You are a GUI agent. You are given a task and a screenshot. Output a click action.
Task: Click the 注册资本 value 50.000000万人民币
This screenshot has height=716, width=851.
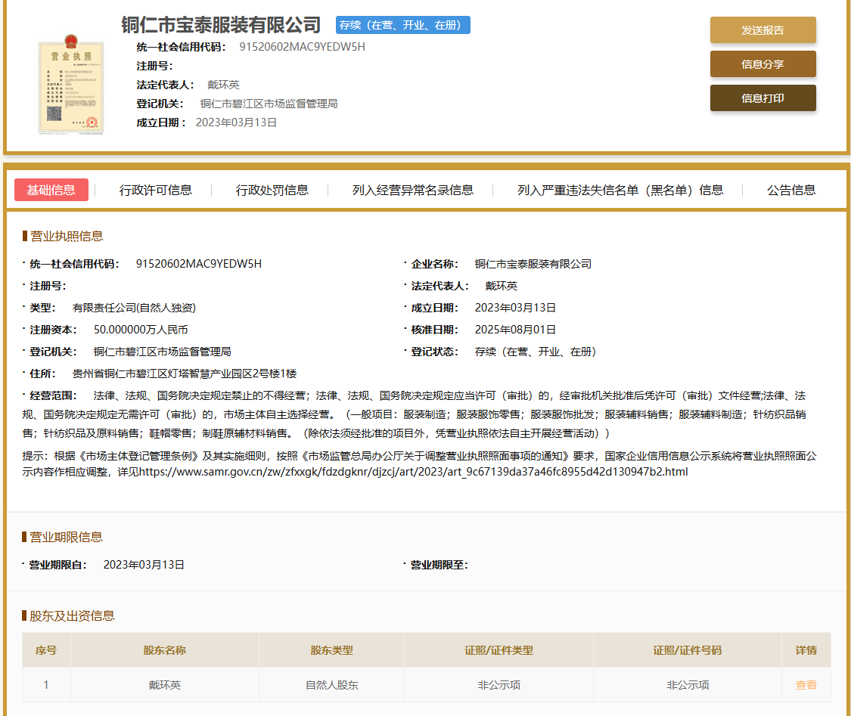141,330
